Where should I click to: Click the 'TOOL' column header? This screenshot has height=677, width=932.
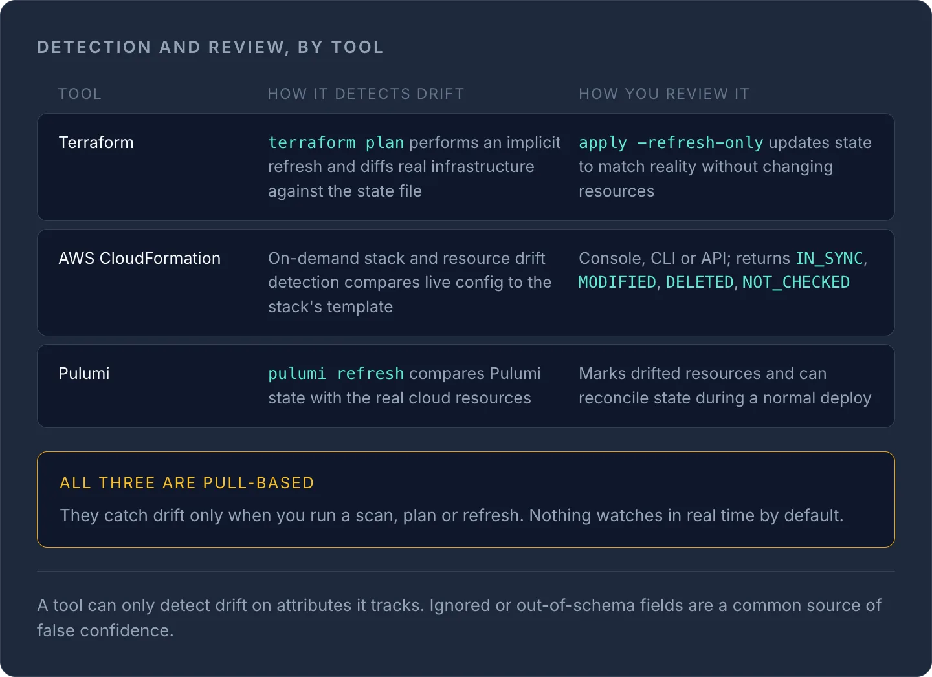(80, 94)
